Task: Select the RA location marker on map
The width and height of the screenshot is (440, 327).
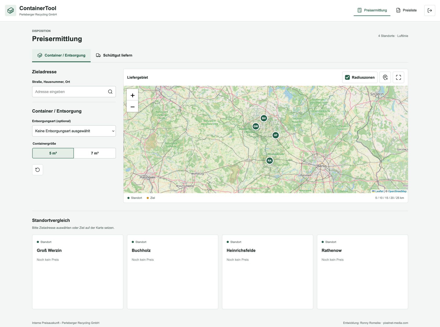Action: (269, 160)
